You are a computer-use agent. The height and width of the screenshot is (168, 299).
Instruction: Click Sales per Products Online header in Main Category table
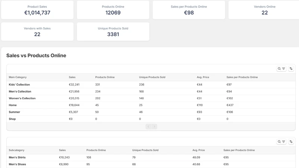pyautogui.click(x=242, y=77)
